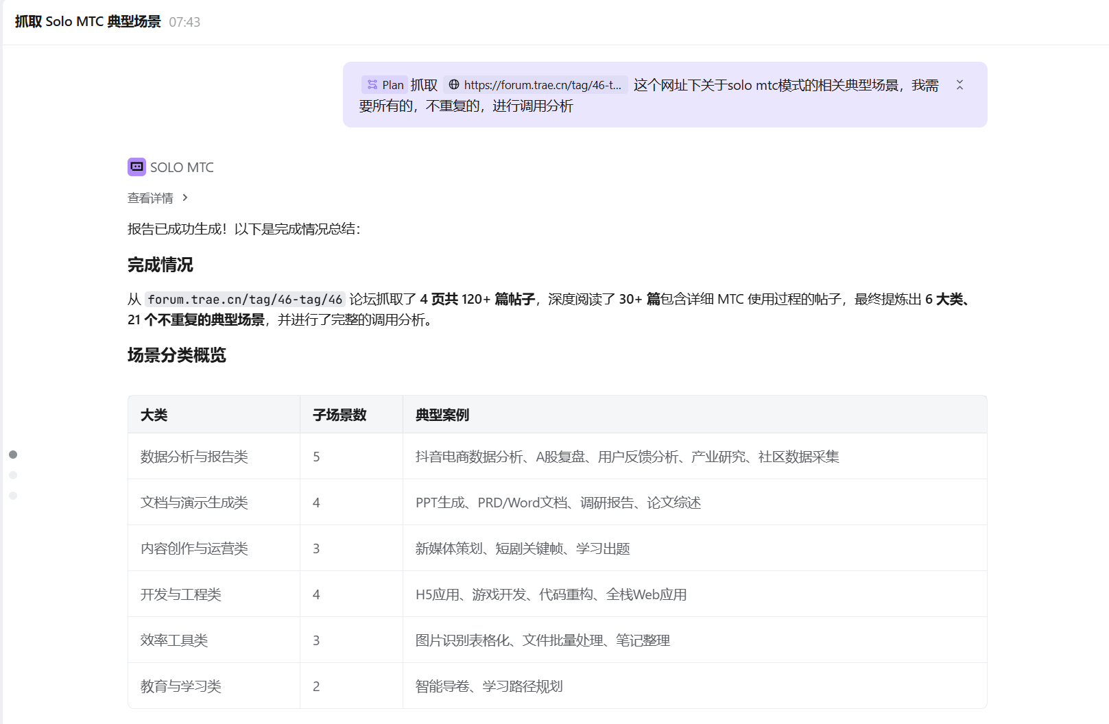Click the 子场景数 table column header
Screen dimensions: 1109x724
[339, 415]
